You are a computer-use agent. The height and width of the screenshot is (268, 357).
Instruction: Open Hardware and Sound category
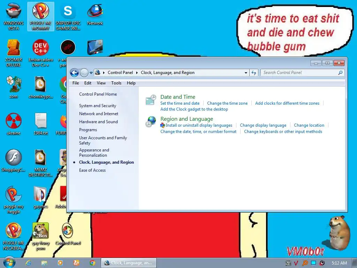point(98,122)
